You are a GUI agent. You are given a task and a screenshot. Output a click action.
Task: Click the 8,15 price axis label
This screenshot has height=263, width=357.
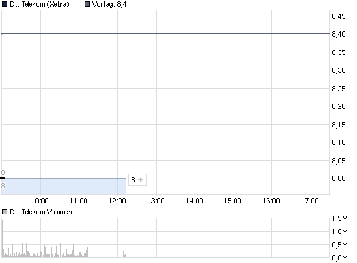point(338,125)
